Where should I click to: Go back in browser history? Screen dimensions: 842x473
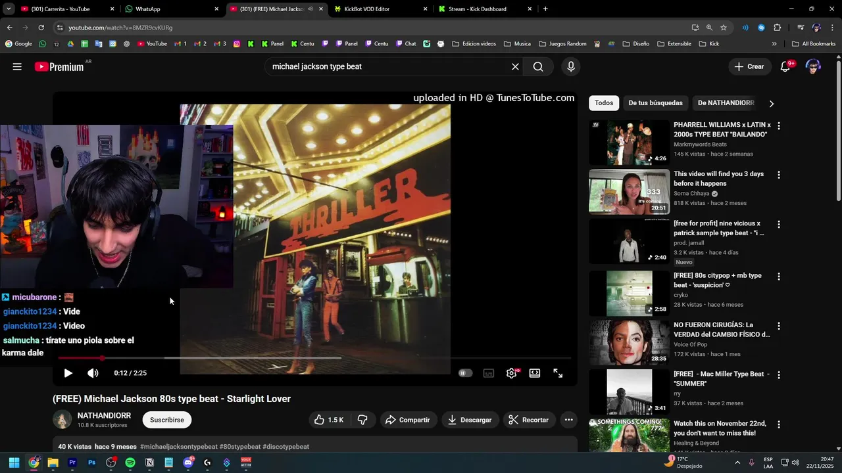(9, 28)
